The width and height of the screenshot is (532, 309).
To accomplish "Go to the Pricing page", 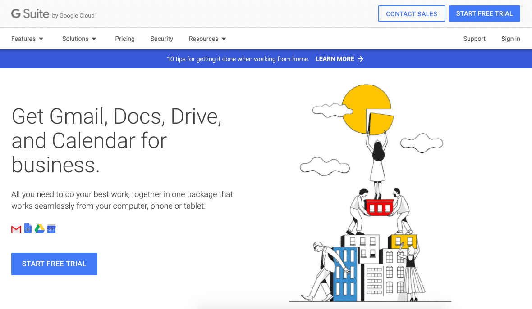I will coord(125,39).
